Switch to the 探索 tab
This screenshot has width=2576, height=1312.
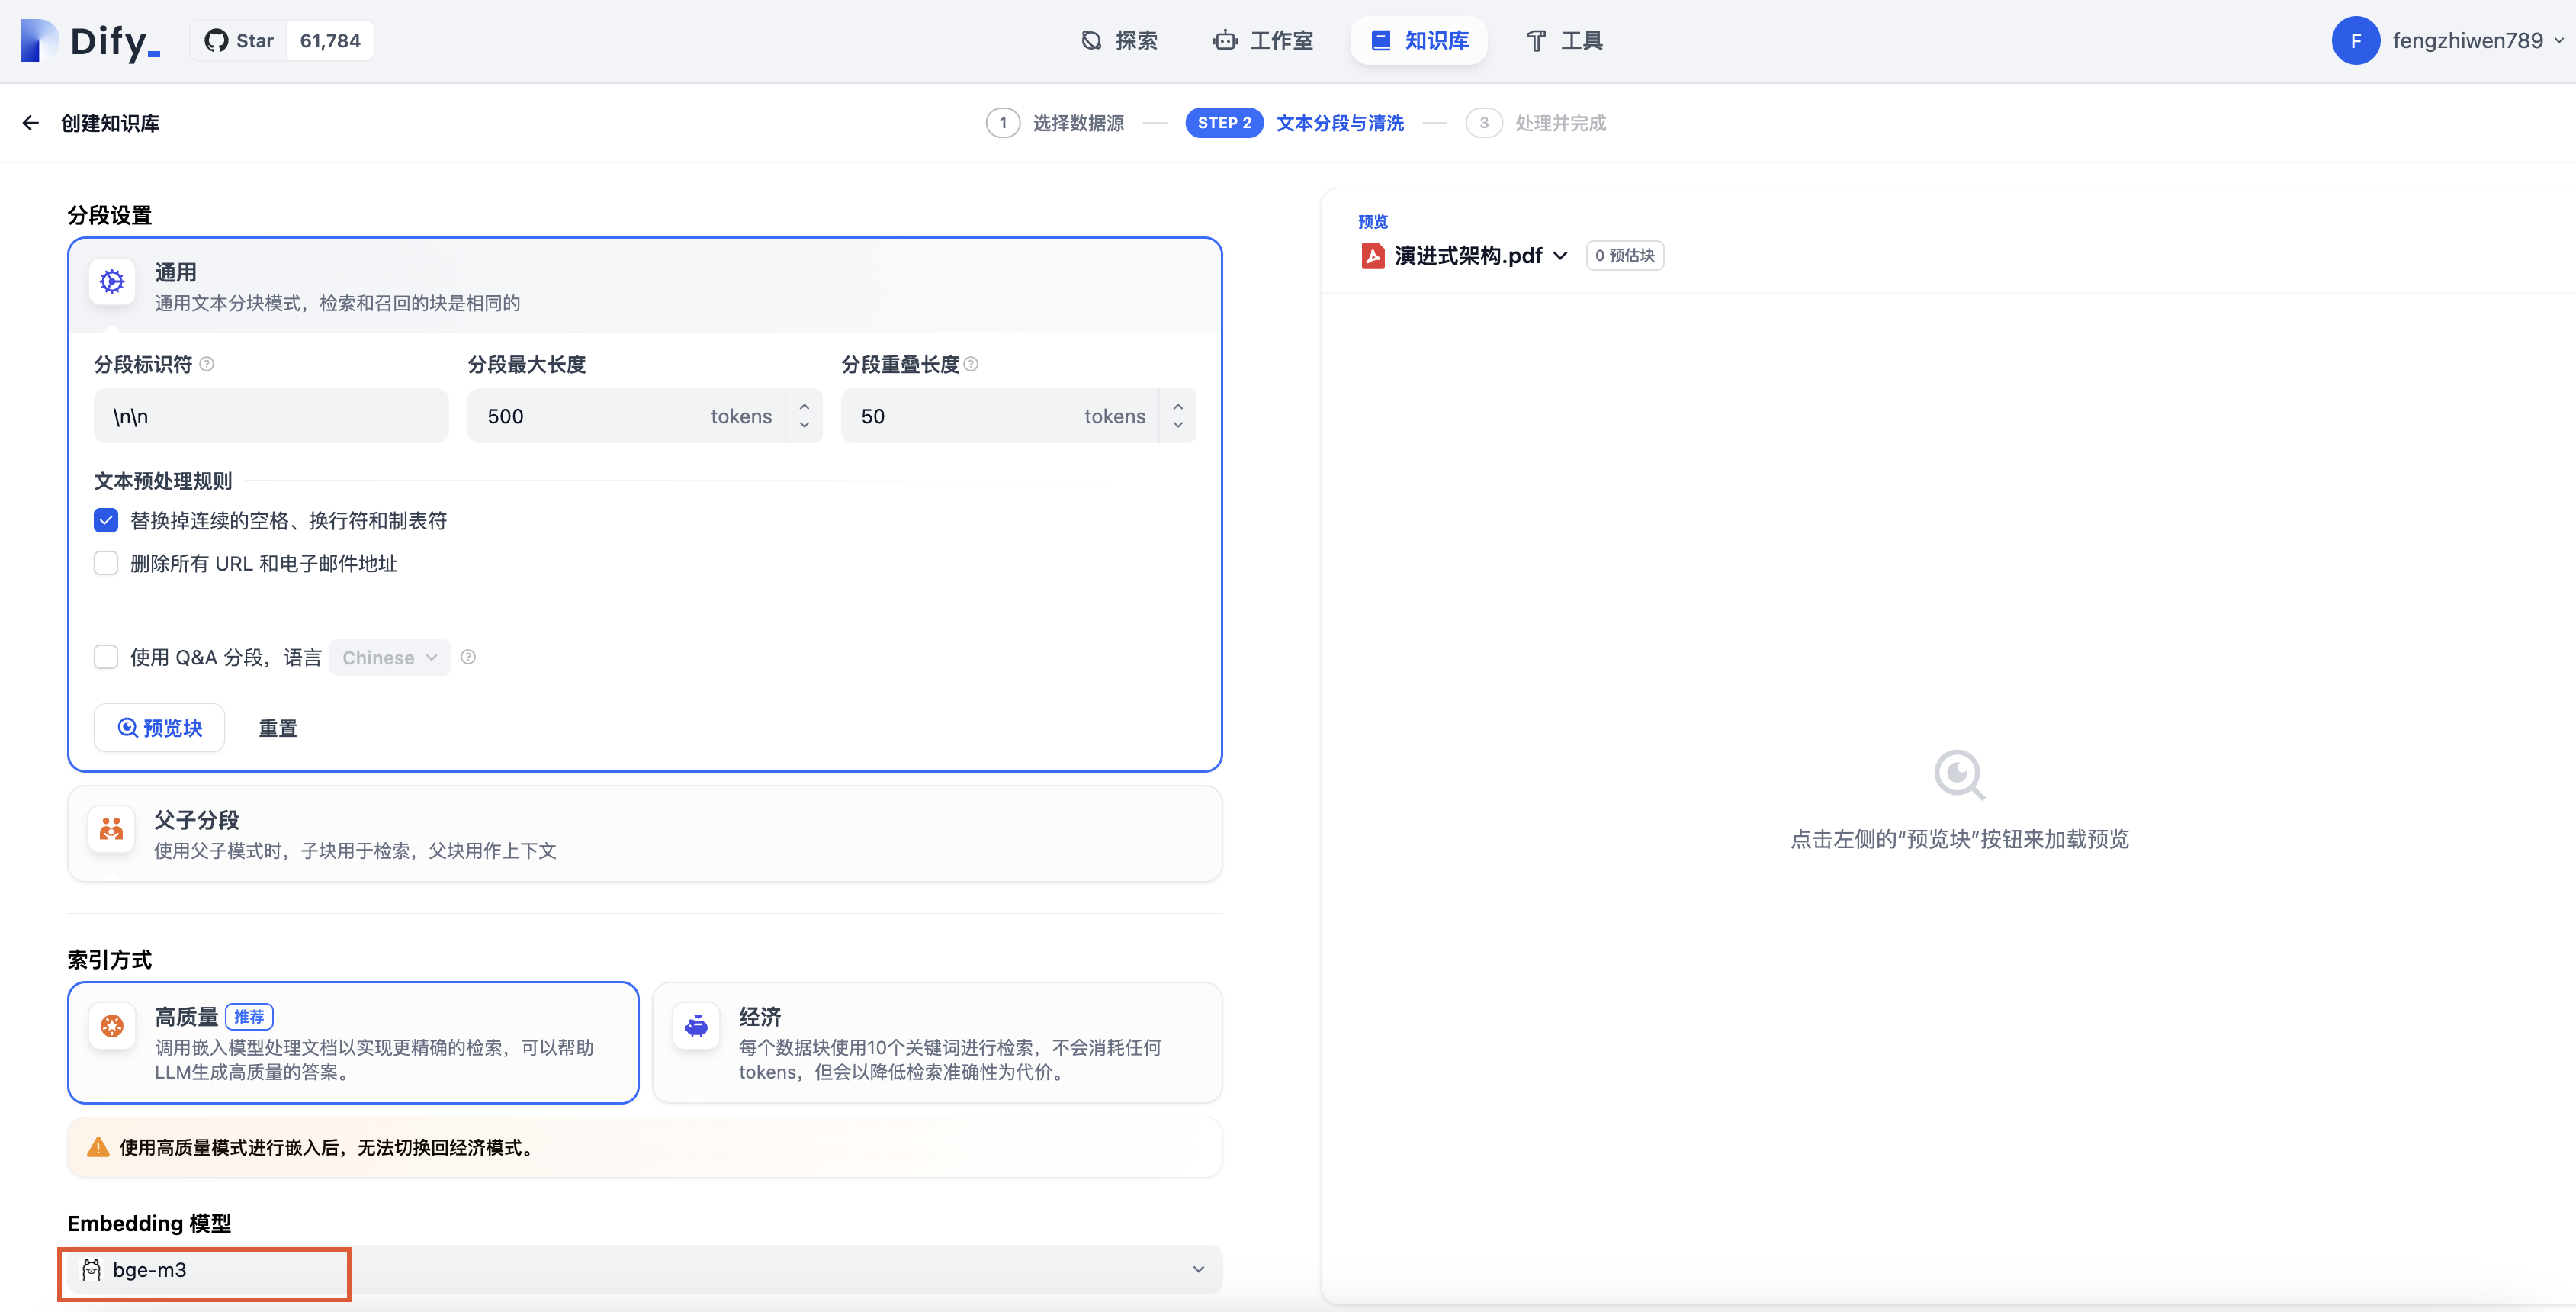pos(1120,41)
